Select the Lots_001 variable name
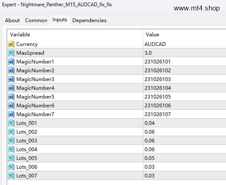226x185 pixels. (27, 123)
